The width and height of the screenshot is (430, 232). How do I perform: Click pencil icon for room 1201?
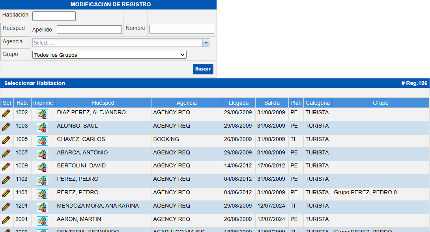pos(6,206)
